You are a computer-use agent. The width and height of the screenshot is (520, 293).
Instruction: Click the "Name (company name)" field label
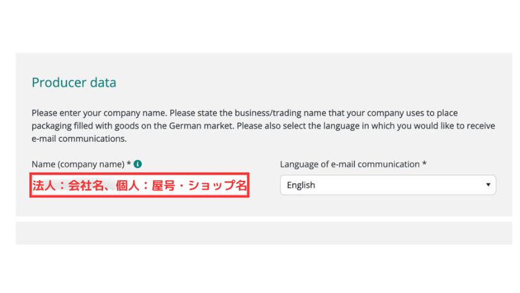click(77, 164)
